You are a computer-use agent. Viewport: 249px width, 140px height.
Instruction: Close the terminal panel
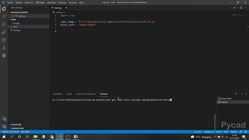(246, 94)
